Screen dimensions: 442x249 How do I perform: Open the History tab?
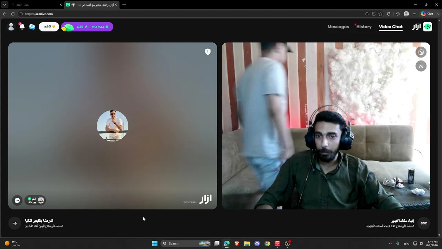point(364,27)
